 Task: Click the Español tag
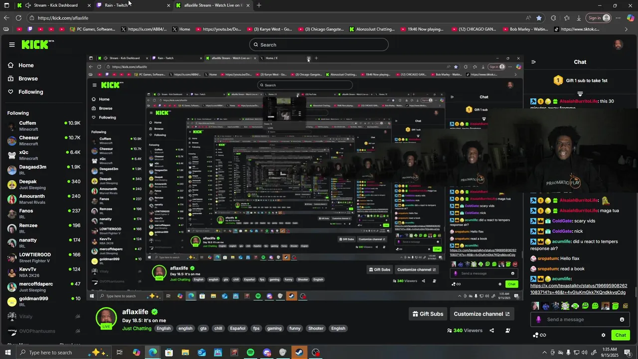(x=237, y=329)
